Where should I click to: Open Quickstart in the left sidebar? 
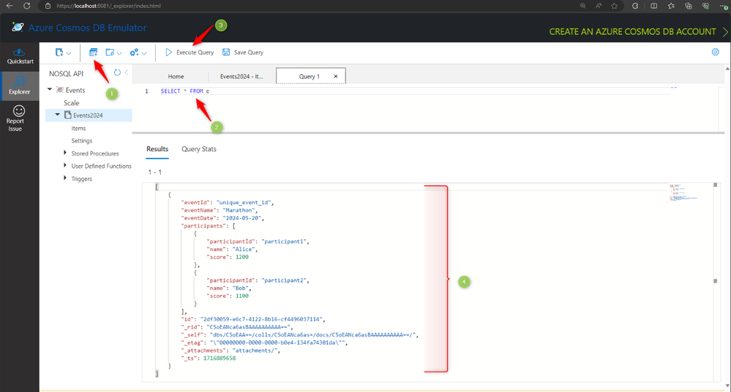tap(20, 56)
